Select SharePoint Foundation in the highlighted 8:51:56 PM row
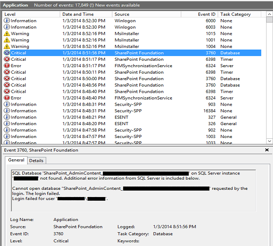The height and width of the screenshot is (246, 273). tap(139, 53)
